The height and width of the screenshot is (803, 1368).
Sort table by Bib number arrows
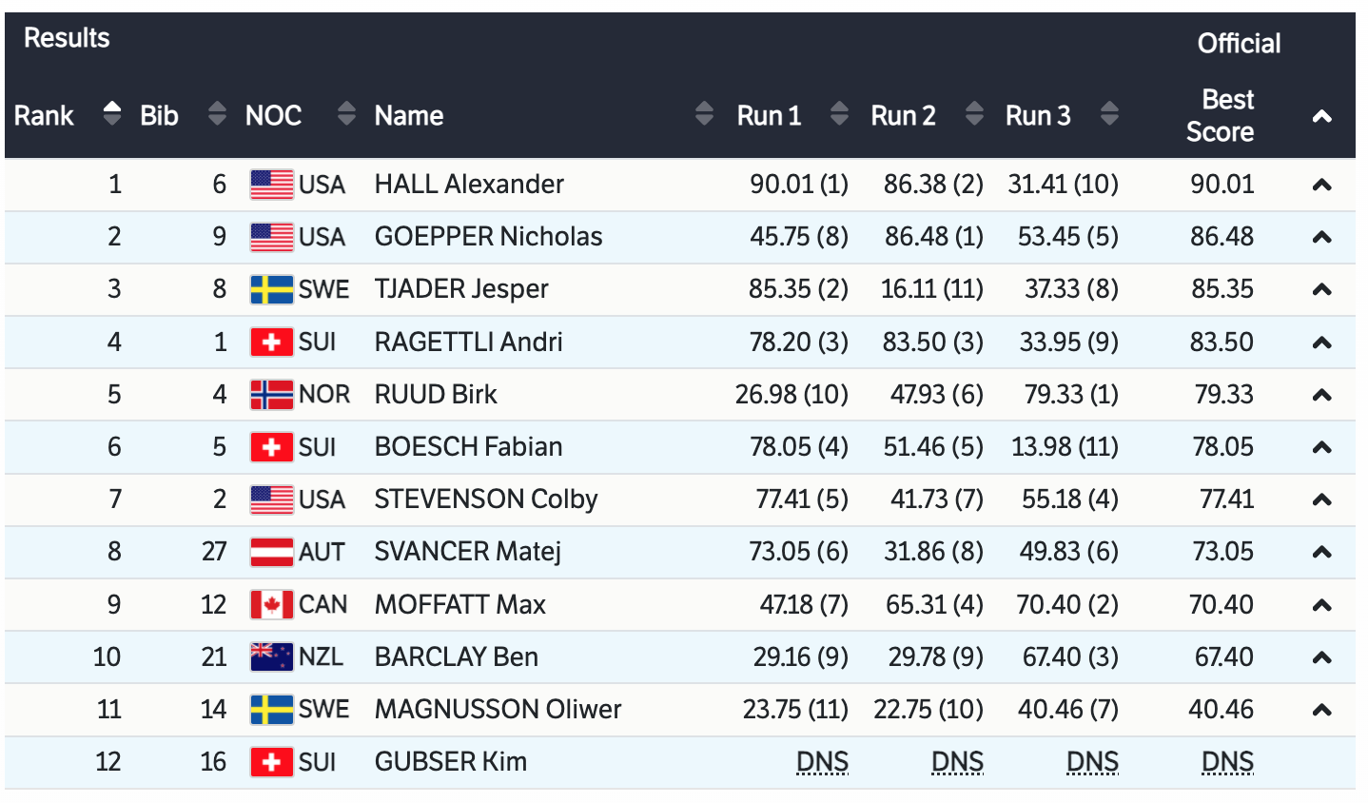pyautogui.click(x=218, y=114)
